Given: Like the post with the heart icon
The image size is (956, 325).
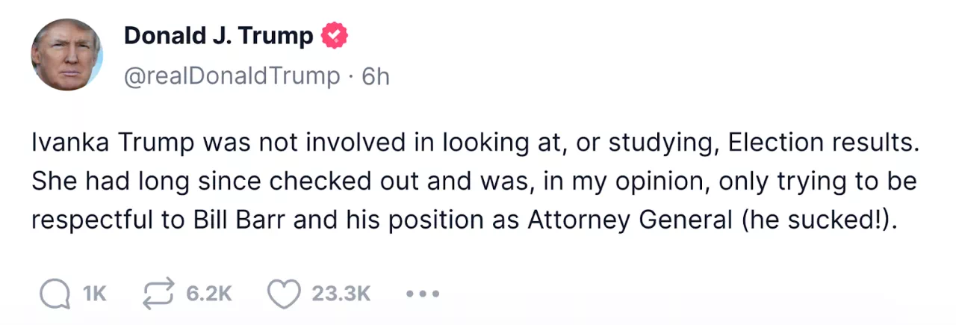Looking at the screenshot, I should 284,294.
